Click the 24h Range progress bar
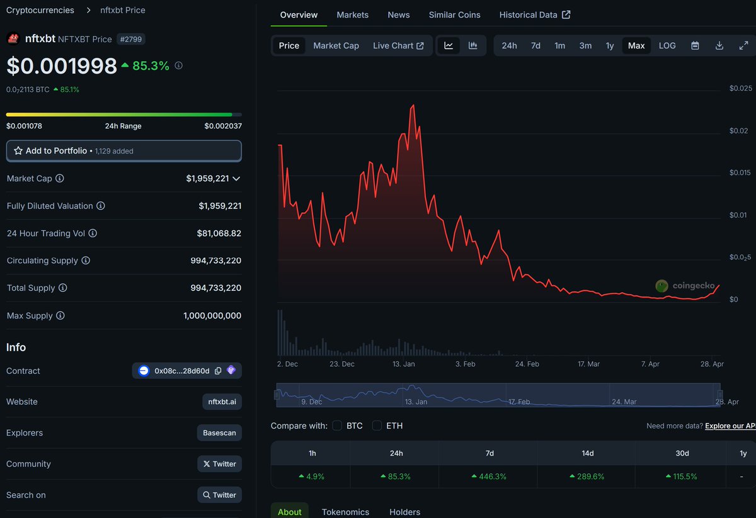This screenshot has width=756, height=518. click(x=123, y=115)
